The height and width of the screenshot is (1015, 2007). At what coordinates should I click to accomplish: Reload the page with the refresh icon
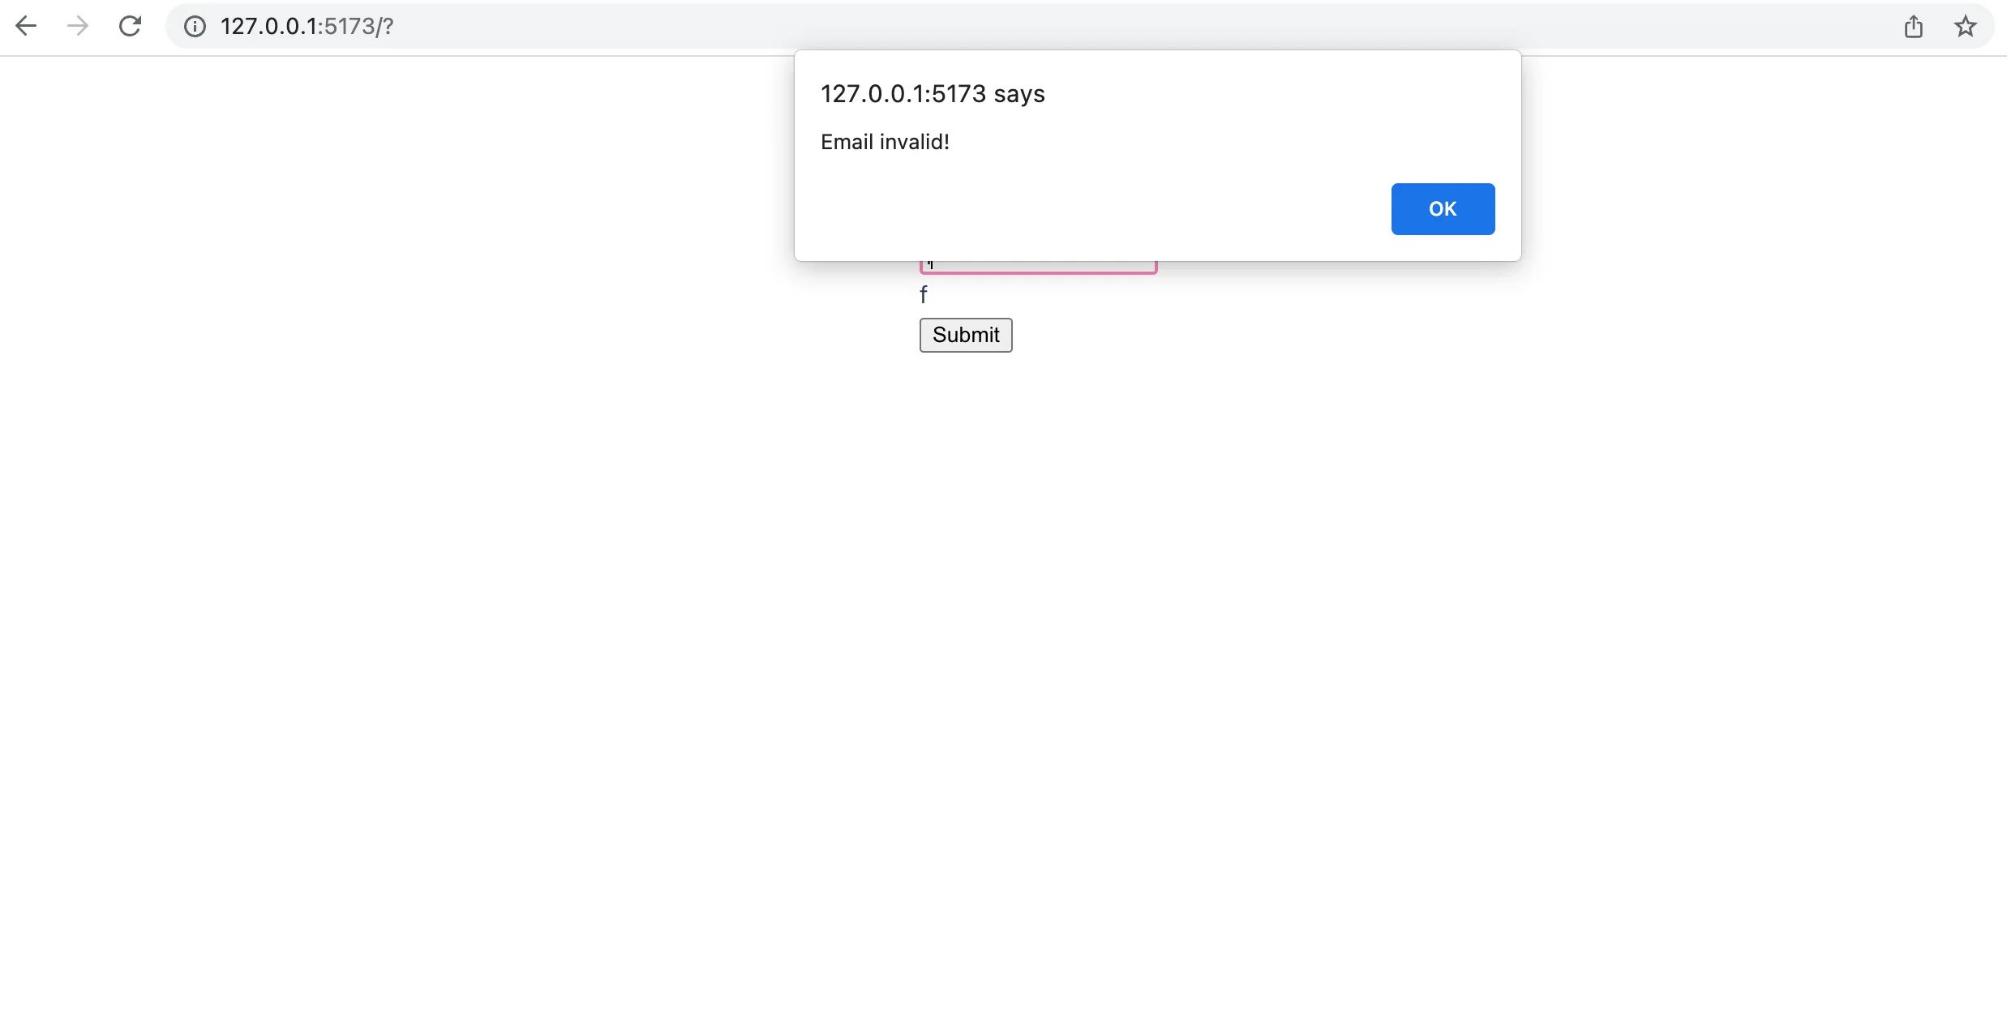(x=130, y=26)
